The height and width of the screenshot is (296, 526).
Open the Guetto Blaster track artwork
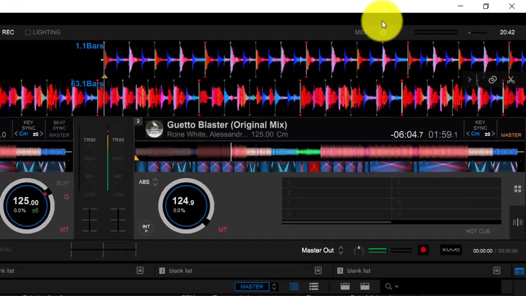(x=155, y=129)
